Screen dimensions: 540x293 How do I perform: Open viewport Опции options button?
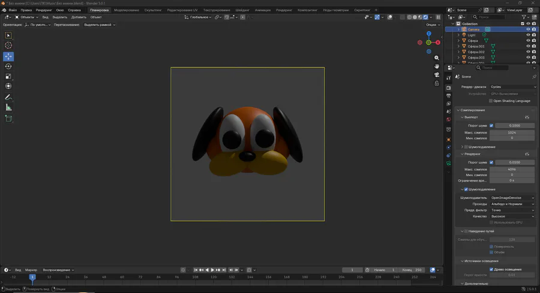pos(433,25)
